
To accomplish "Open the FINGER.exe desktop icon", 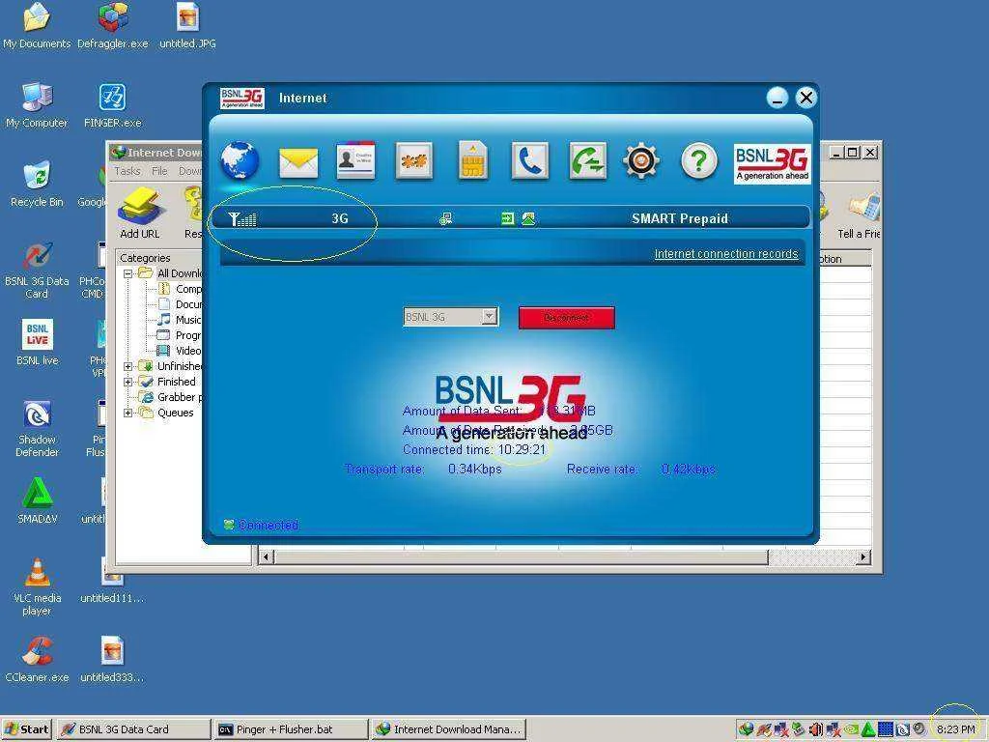I will coord(113,105).
